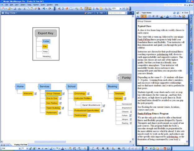
Task: Toggle the align-left button in notes toolbar
Action: point(143,16)
